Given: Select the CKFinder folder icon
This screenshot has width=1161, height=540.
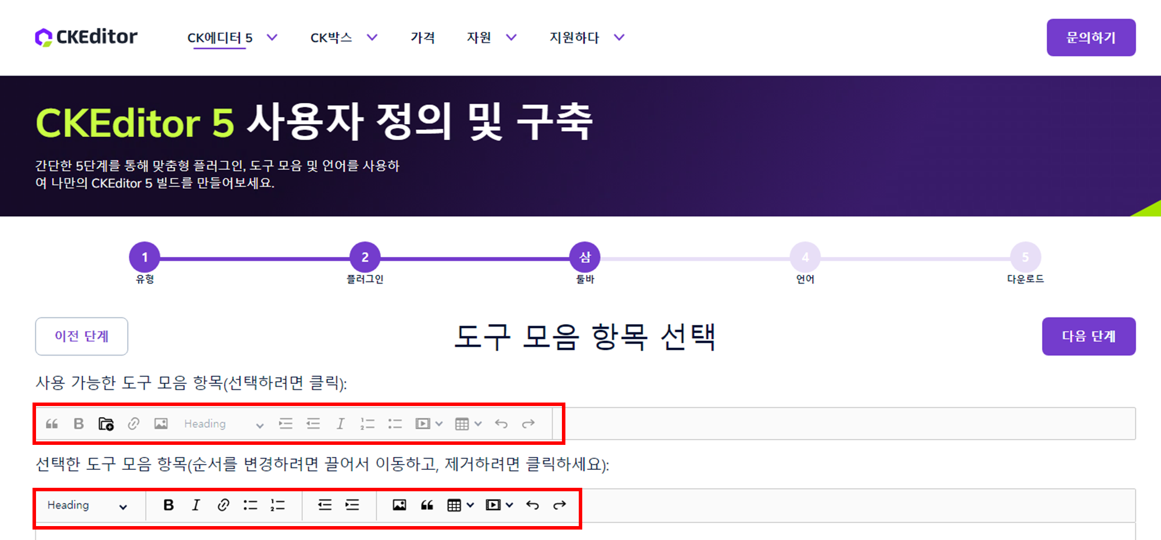Looking at the screenshot, I should tap(106, 424).
